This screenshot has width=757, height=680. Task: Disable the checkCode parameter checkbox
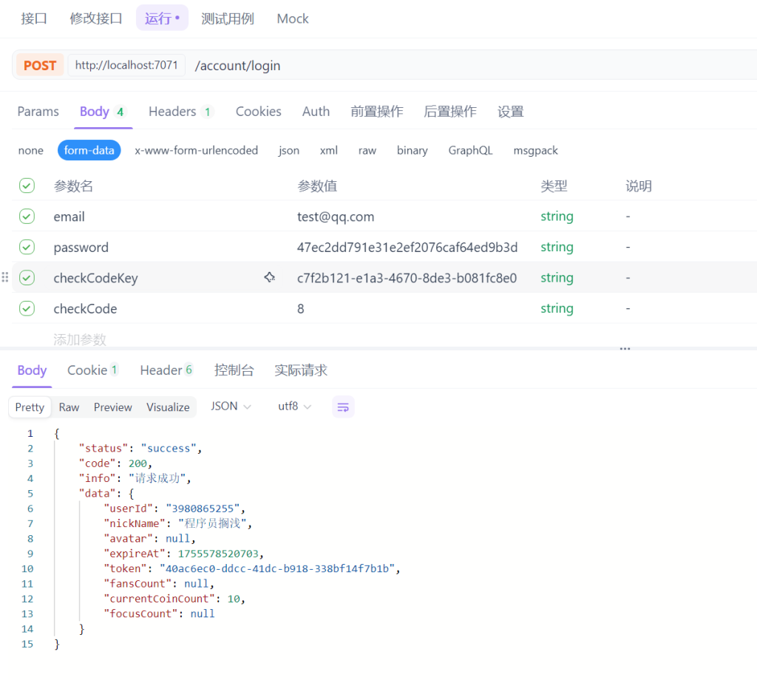[x=27, y=308]
